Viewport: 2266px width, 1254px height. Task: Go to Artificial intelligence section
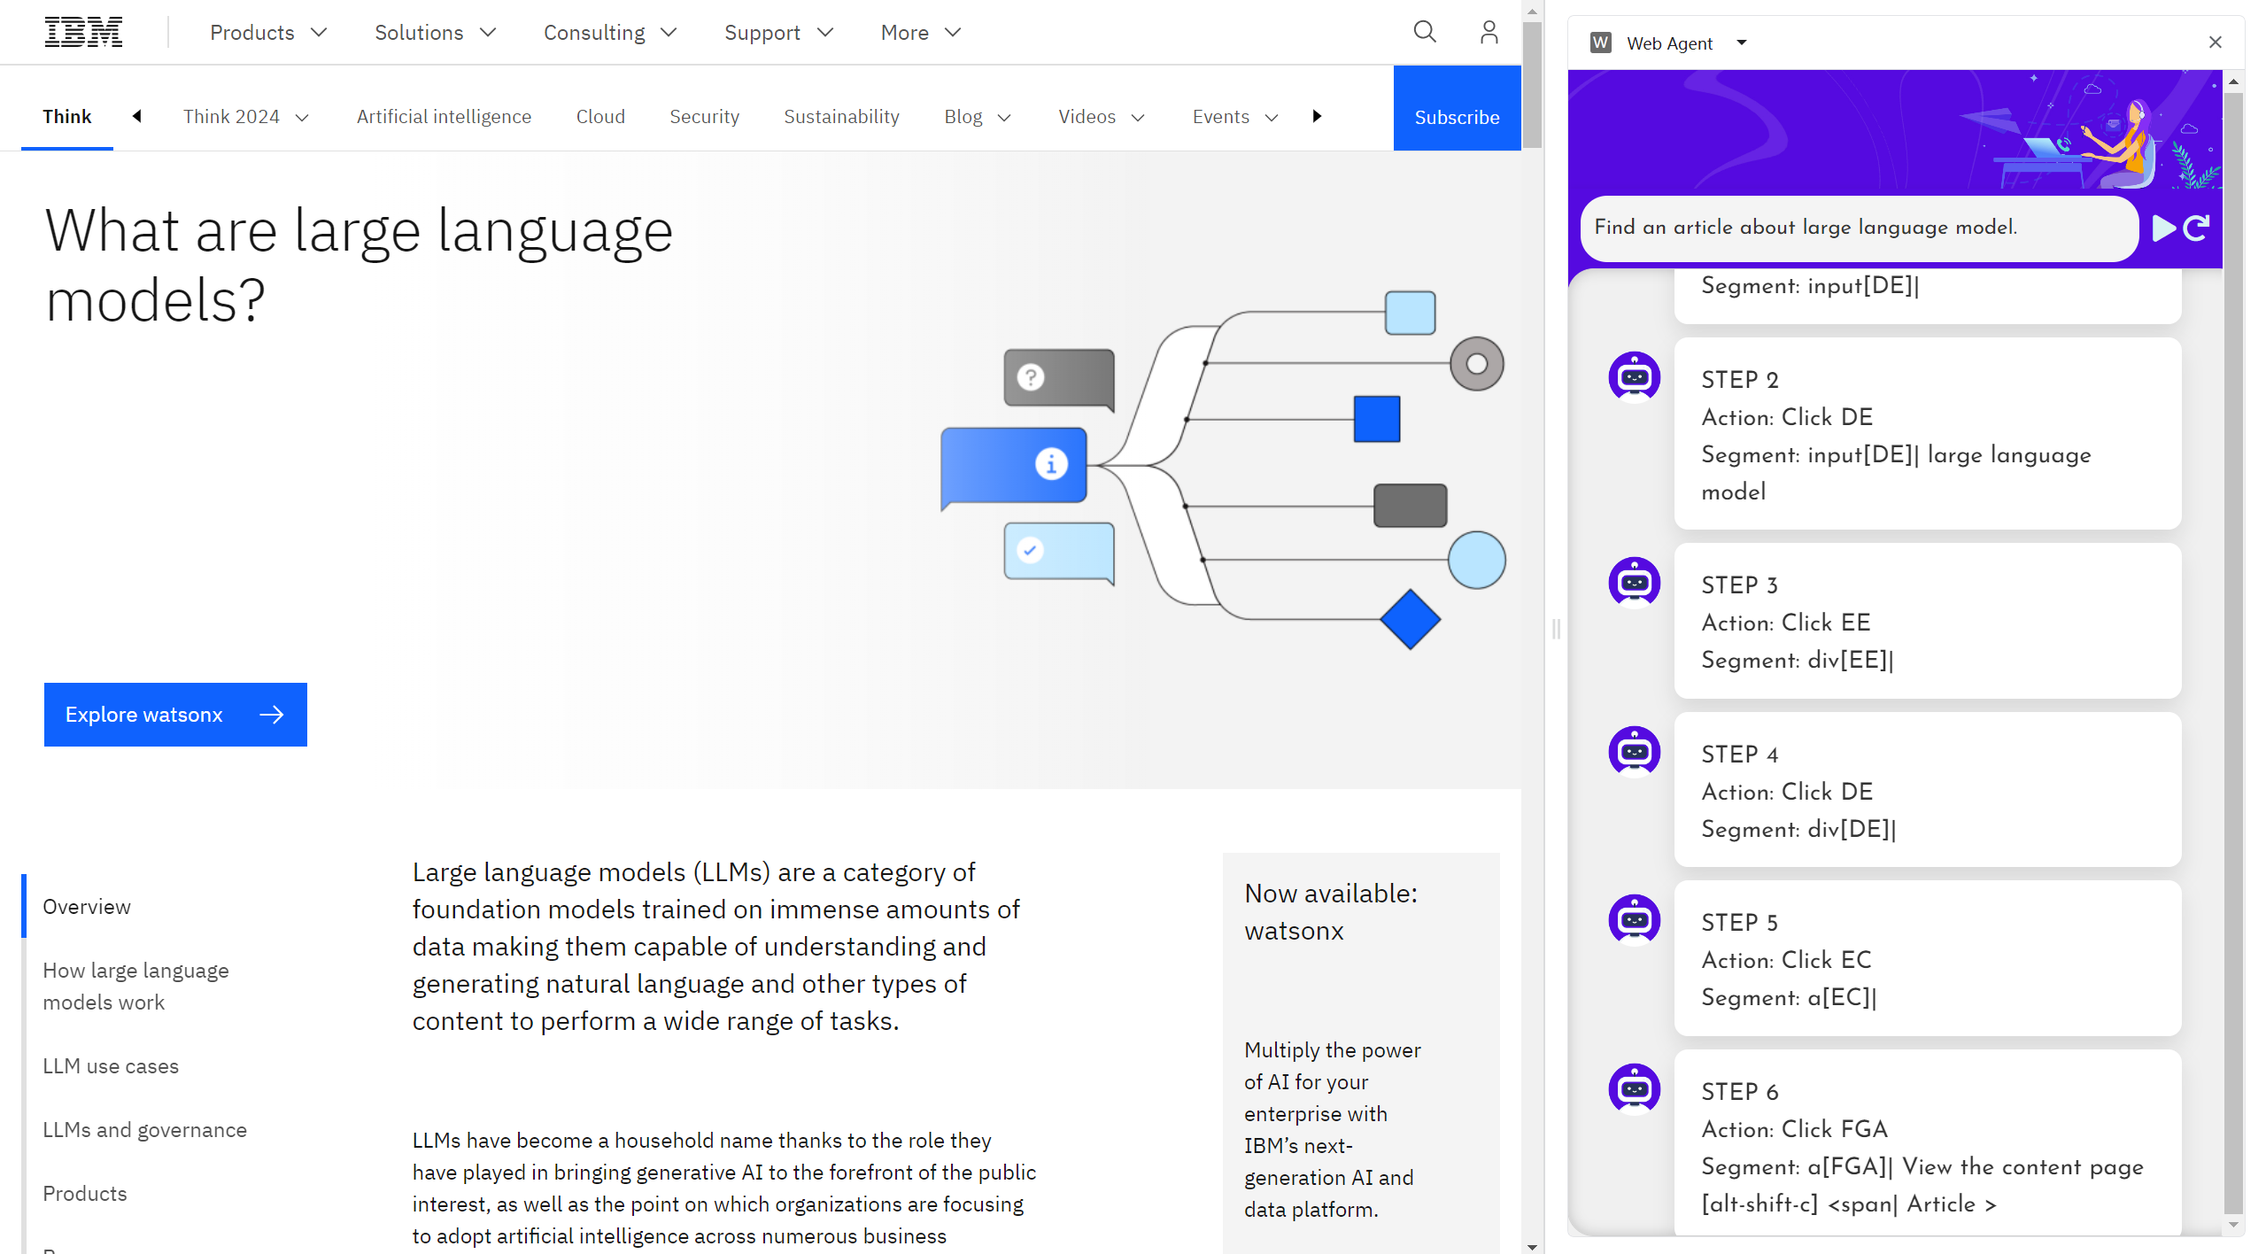pyautogui.click(x=444, y=117)
